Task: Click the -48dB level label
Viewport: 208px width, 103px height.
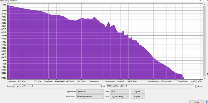Action: 4,35
